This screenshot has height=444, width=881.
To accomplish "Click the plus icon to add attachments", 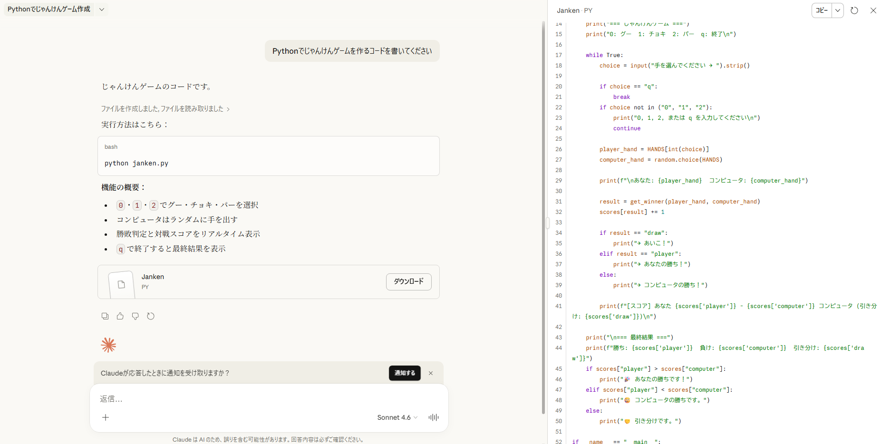I will 106,417.
